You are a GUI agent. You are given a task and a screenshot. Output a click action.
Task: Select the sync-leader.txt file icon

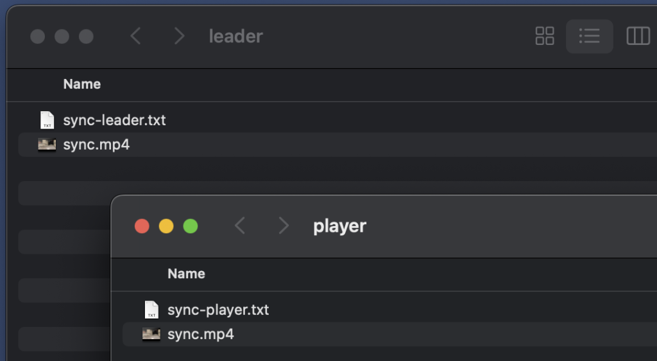pos(47,120)
